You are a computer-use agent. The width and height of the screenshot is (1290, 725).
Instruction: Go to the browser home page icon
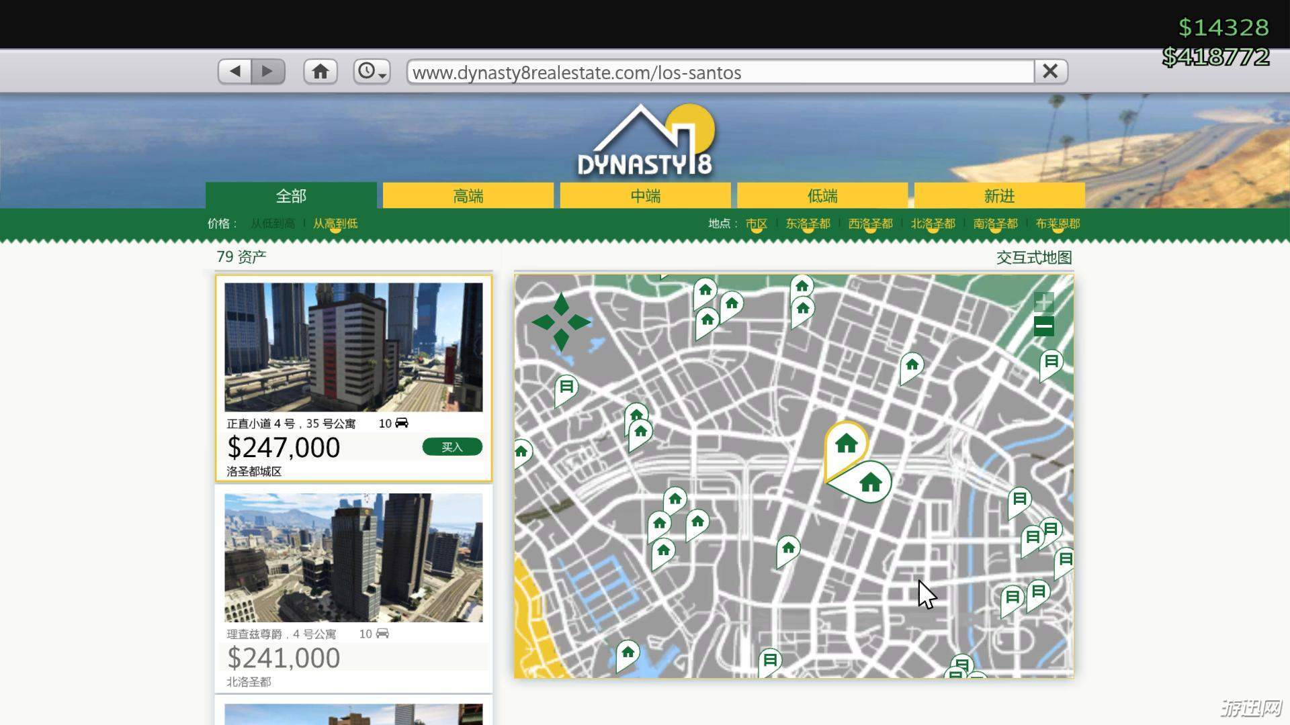[x=320, y=71]
